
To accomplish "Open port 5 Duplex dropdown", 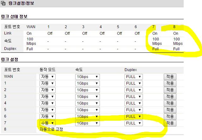I will coord(133,110).
